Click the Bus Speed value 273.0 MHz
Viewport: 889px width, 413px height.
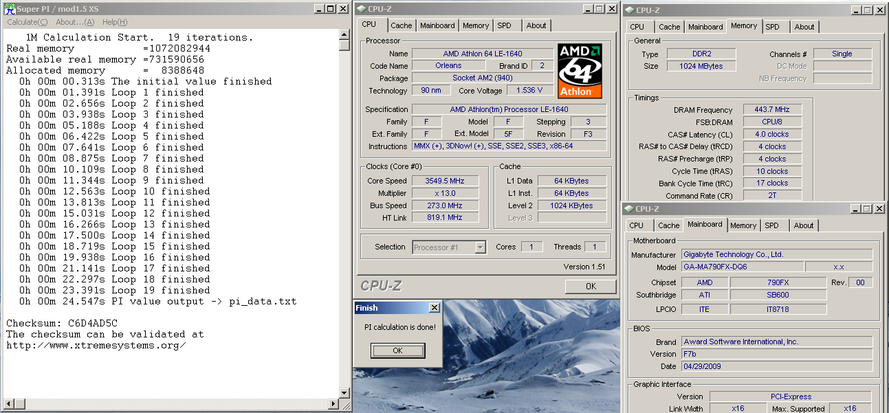[x=445, y=205]
